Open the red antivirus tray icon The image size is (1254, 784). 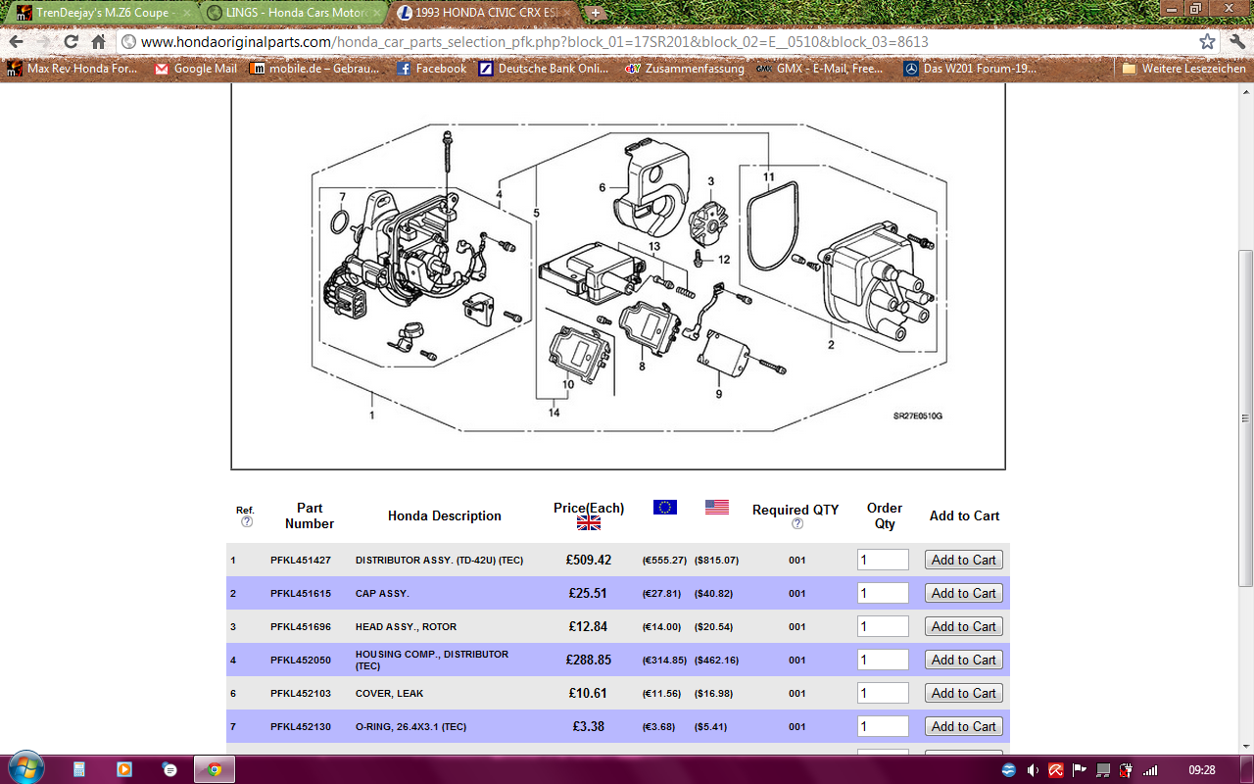(1056, 769)
